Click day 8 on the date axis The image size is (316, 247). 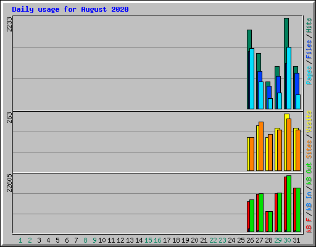tap(85, 240)
